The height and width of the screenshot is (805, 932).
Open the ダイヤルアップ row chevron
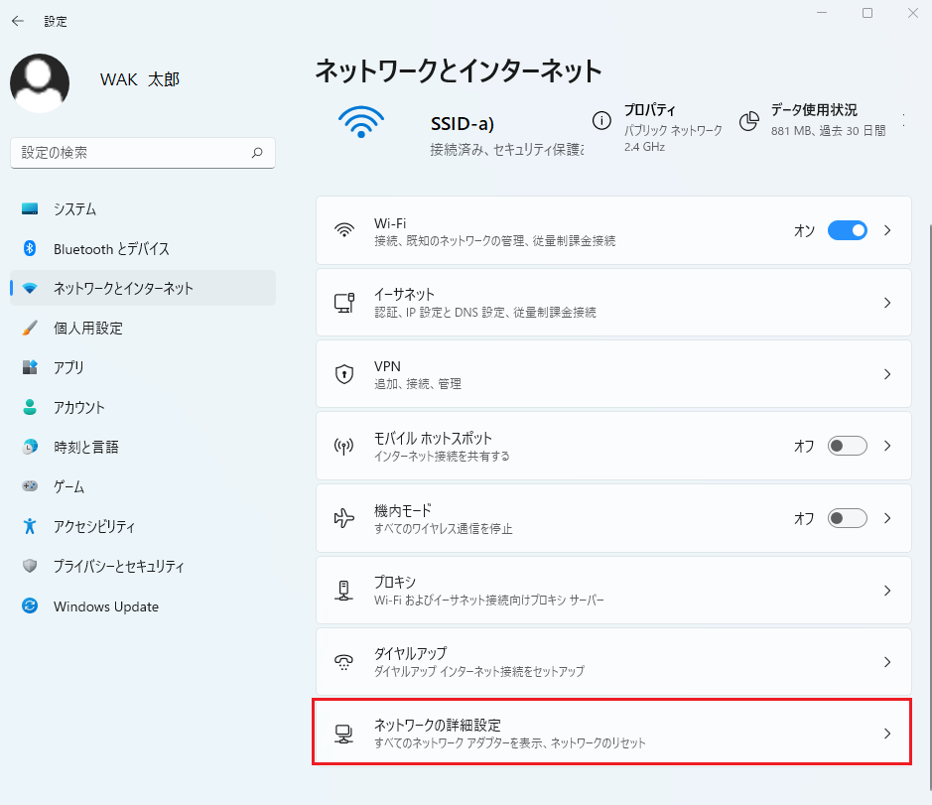click(x=887, y=662)
